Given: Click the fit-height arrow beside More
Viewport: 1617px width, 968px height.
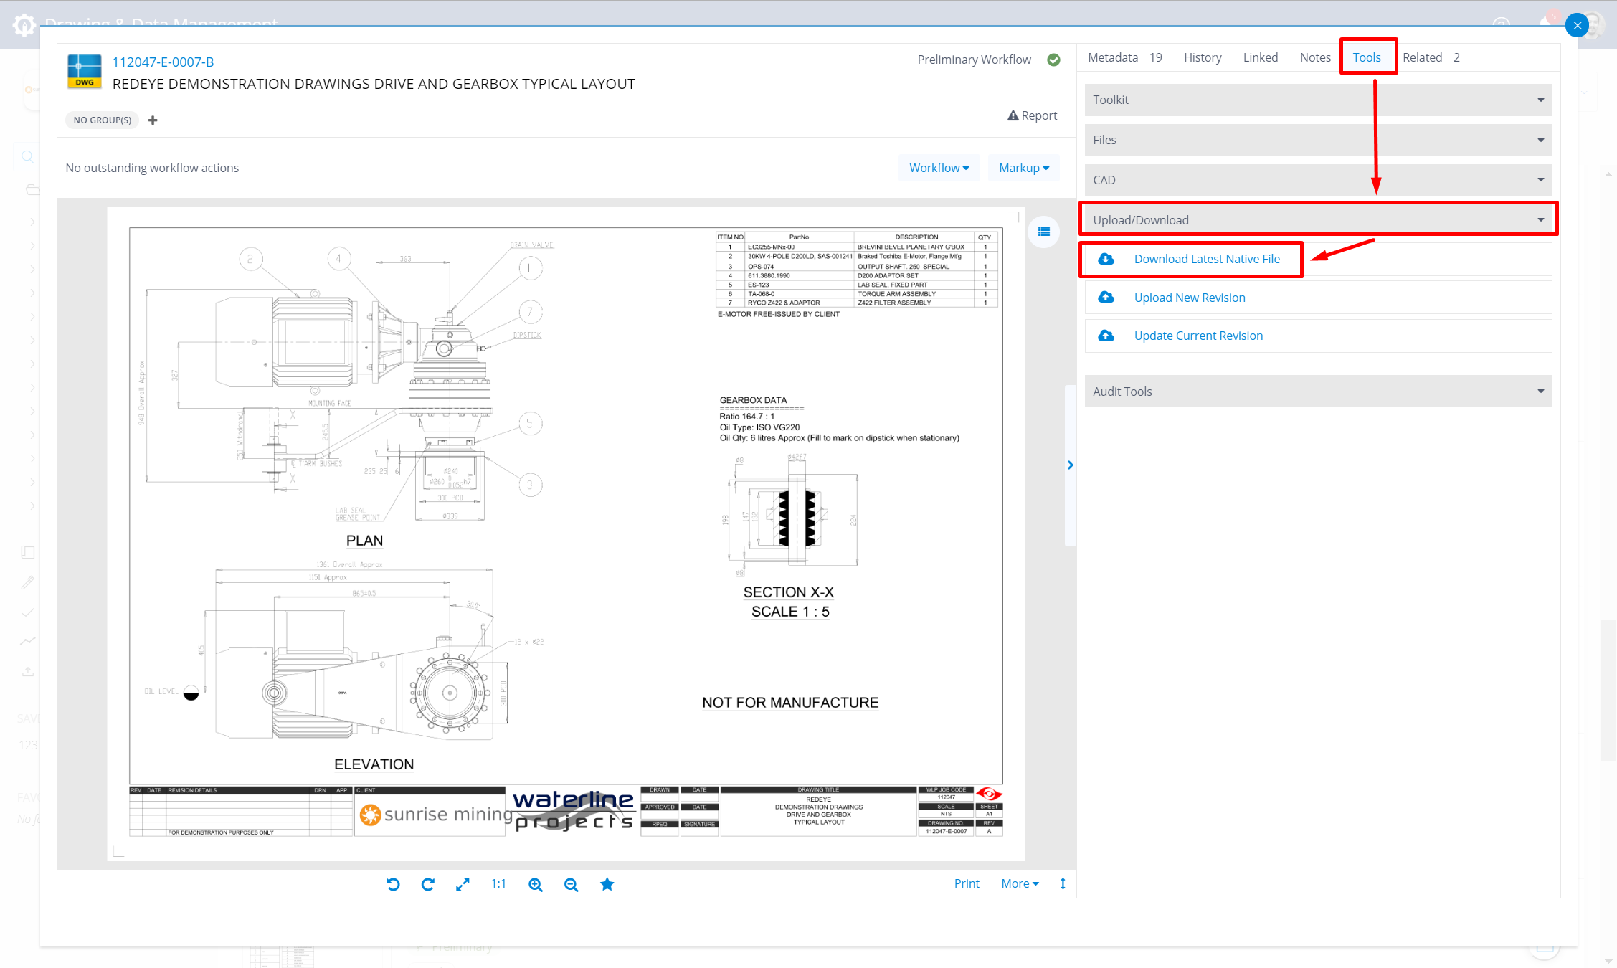Looking at the screenshot, I should (1062, 883).
